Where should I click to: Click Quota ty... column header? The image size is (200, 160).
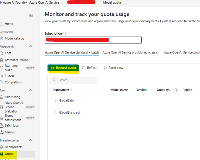[x=164, y=90]
